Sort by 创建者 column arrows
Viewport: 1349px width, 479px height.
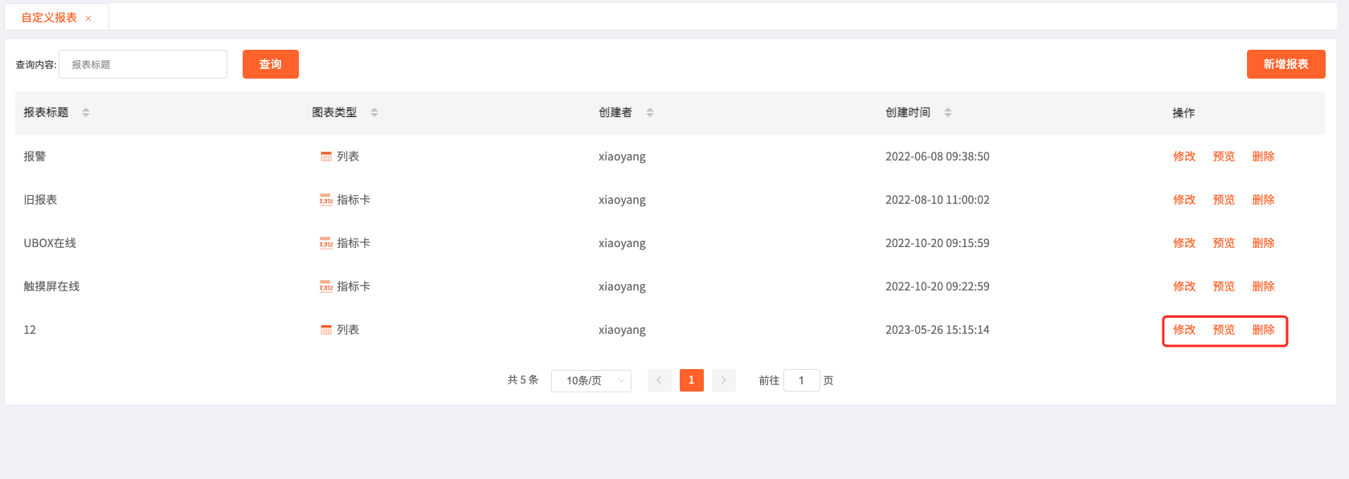(x=650, y=112)
